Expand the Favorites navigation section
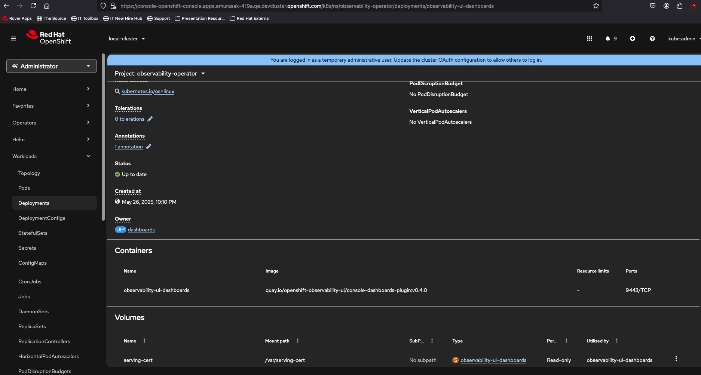This screenshot has height=375, width=701. tap(51, 106)
